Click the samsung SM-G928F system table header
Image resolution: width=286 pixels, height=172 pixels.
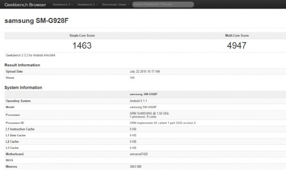[x=143, y=94]
